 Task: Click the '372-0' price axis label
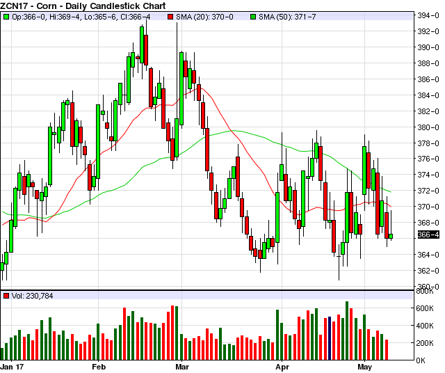click(x=428, y=191)
